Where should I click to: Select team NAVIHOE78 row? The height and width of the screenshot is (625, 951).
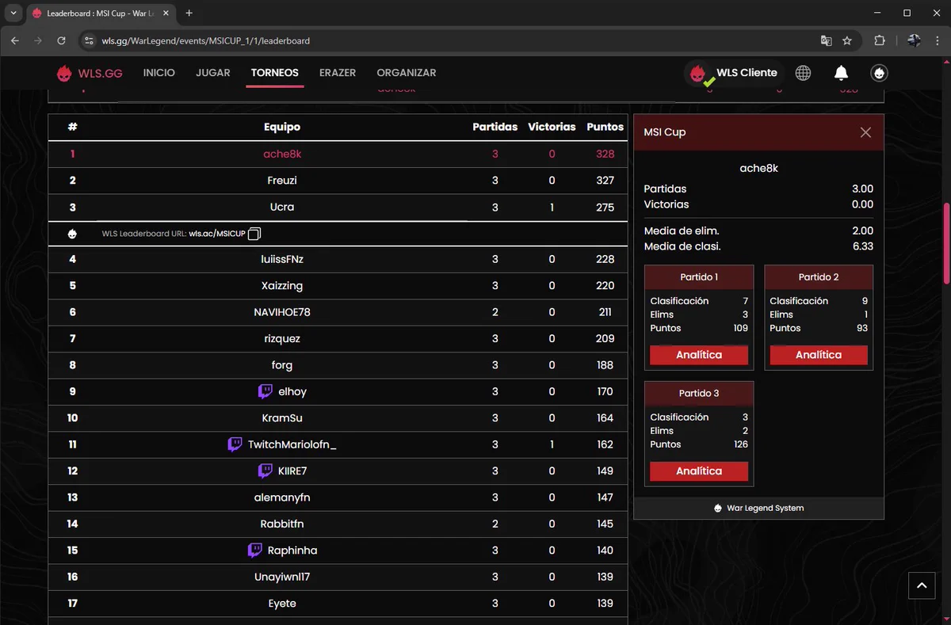coord(338,312)
